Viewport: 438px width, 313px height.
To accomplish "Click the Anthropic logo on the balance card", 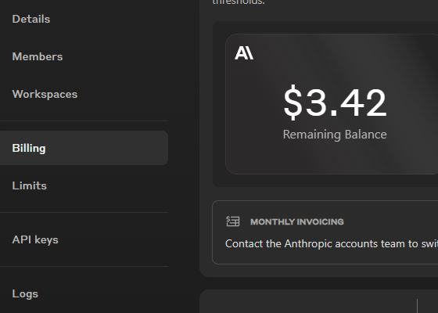I will tap(244, 53).
